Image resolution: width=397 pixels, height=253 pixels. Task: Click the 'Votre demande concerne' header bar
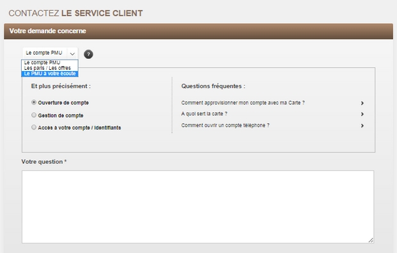(x=199, y=31)
